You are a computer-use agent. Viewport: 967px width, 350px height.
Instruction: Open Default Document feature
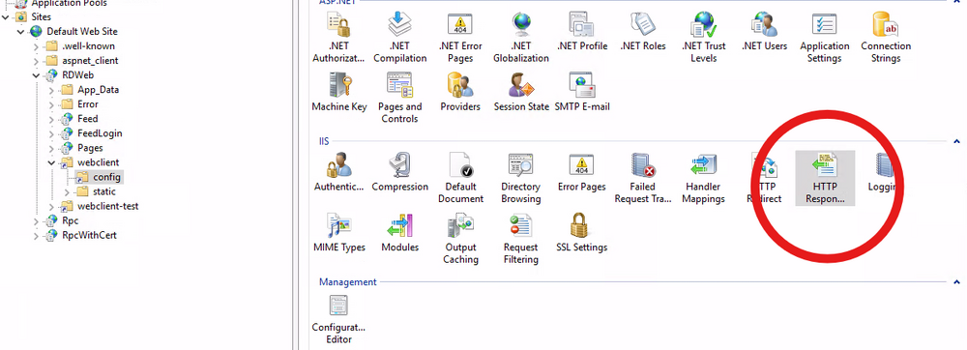click(460, 178)
